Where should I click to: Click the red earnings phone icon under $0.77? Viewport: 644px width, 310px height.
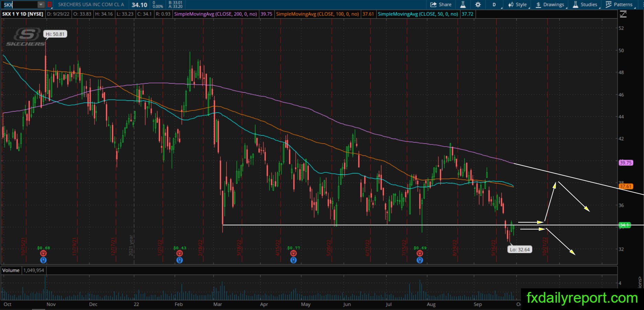click(293, 253)
